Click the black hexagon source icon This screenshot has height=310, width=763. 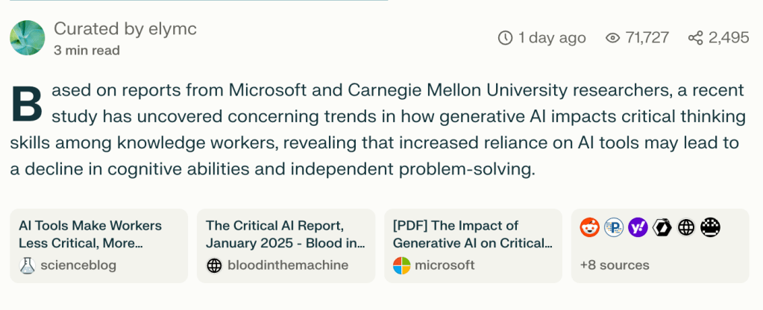click(x=662, y=227)
